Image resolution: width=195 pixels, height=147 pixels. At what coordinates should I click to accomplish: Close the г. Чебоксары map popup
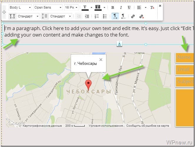(101, 60)
